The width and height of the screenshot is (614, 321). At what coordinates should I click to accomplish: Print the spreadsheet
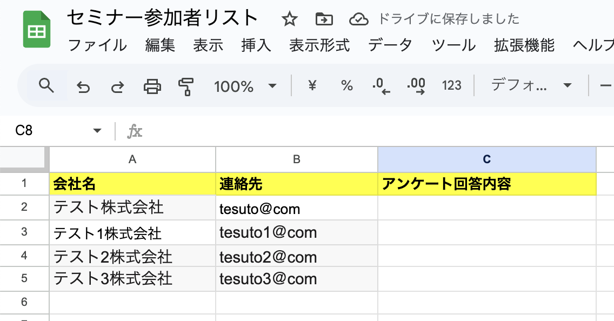click(152, 86)
